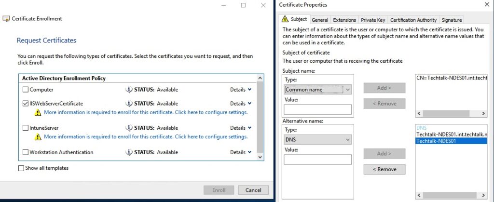The image size is (494, 202).
Task: Click the info icon beside IntuneServer status
Action: click(x=129, y=128)
